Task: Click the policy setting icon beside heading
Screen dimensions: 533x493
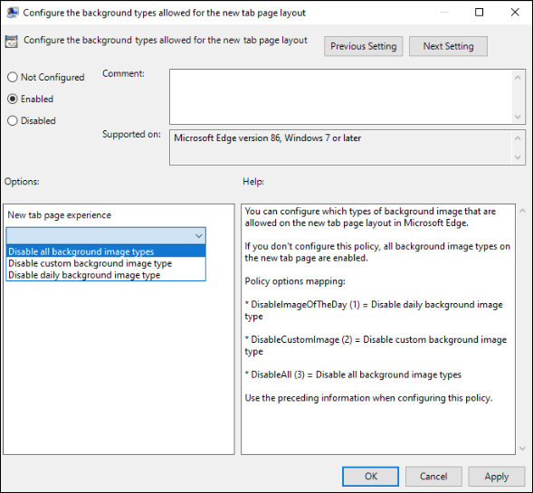Action: tap(11, 42)
